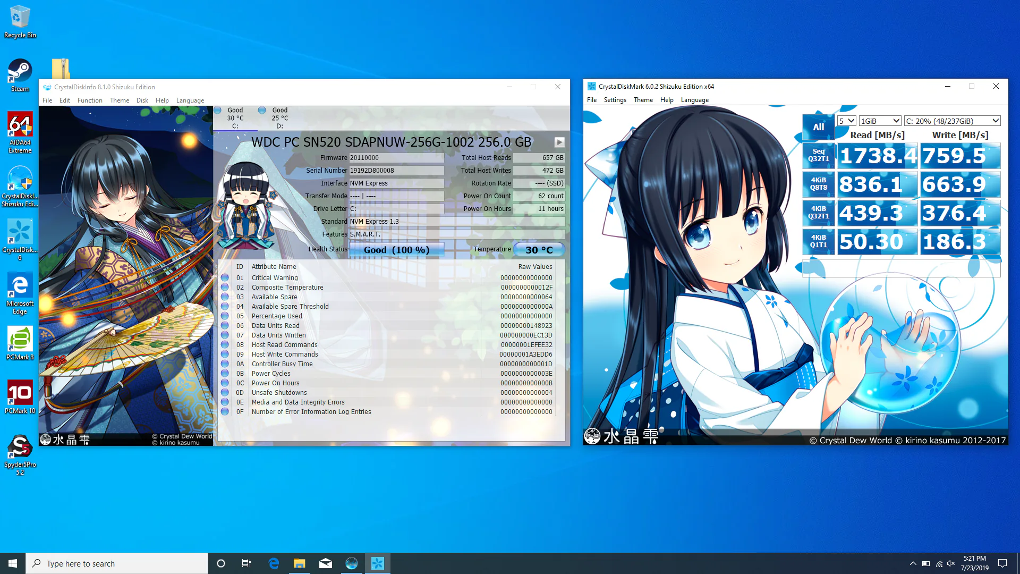The height and width of the screenshot is (574, 1020).
Task: Run the 4KiB Q8T8 test
Action: pos(818,184)
